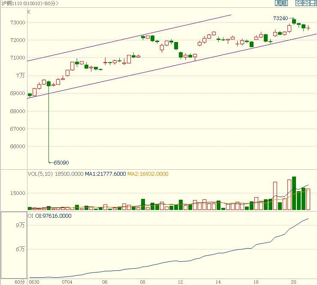Viewport: 317px width, 285px height.
Task: Click the lower purple channel trend line
Action: [x=172, y=66]
